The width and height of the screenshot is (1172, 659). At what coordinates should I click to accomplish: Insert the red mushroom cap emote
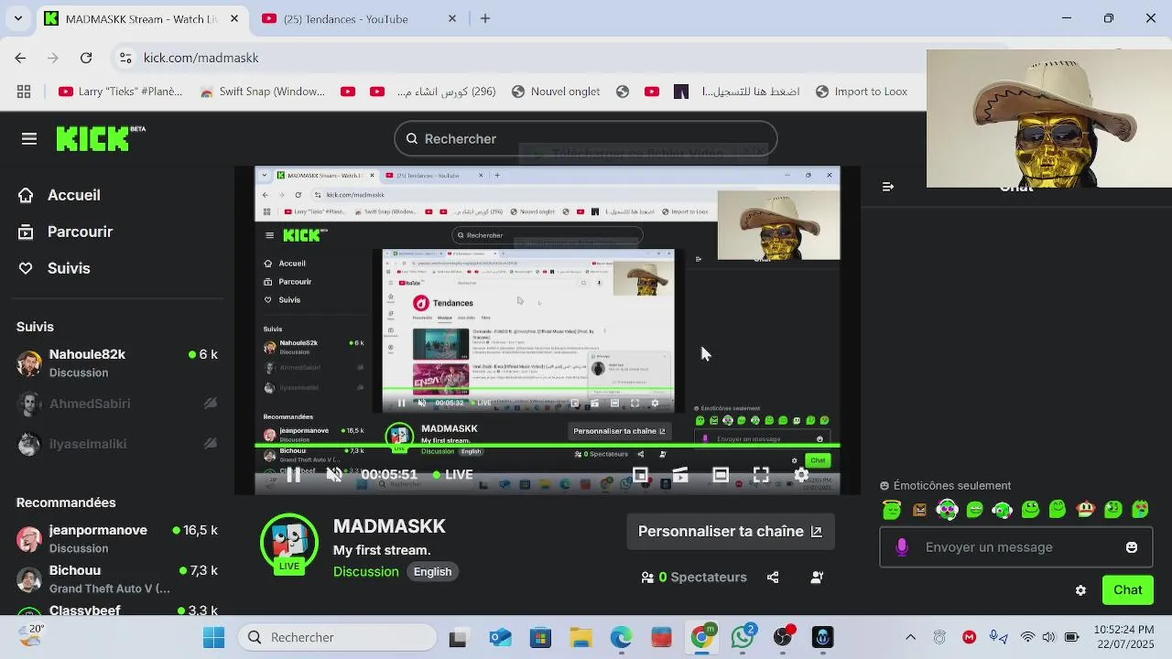click(x=1085, y=510)
